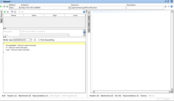Image resolution: width=174 pixels, height=101 pixels.
Task: Enable the Post QueryString checkbox
Action: 39,40
